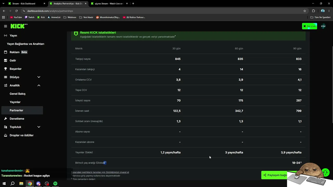Click the Go Live button

310,26
